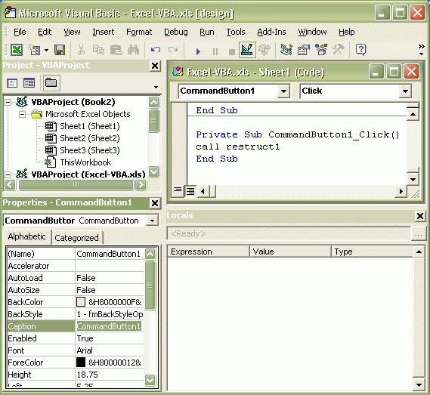The image size is (430, 395).
Task: Open the Add-Ins menu
Action: point(271,32)
